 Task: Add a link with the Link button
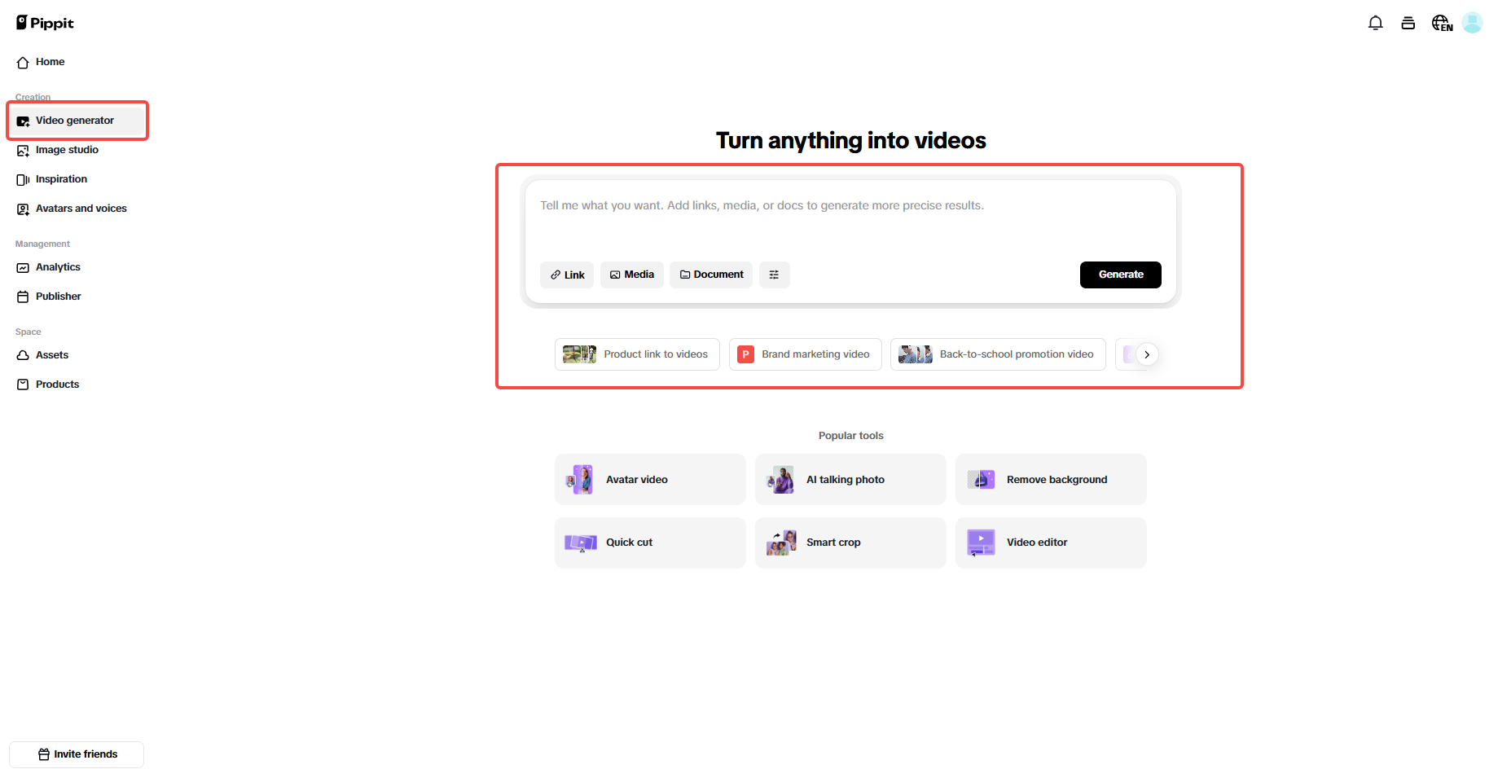click(x=566, y=275)
